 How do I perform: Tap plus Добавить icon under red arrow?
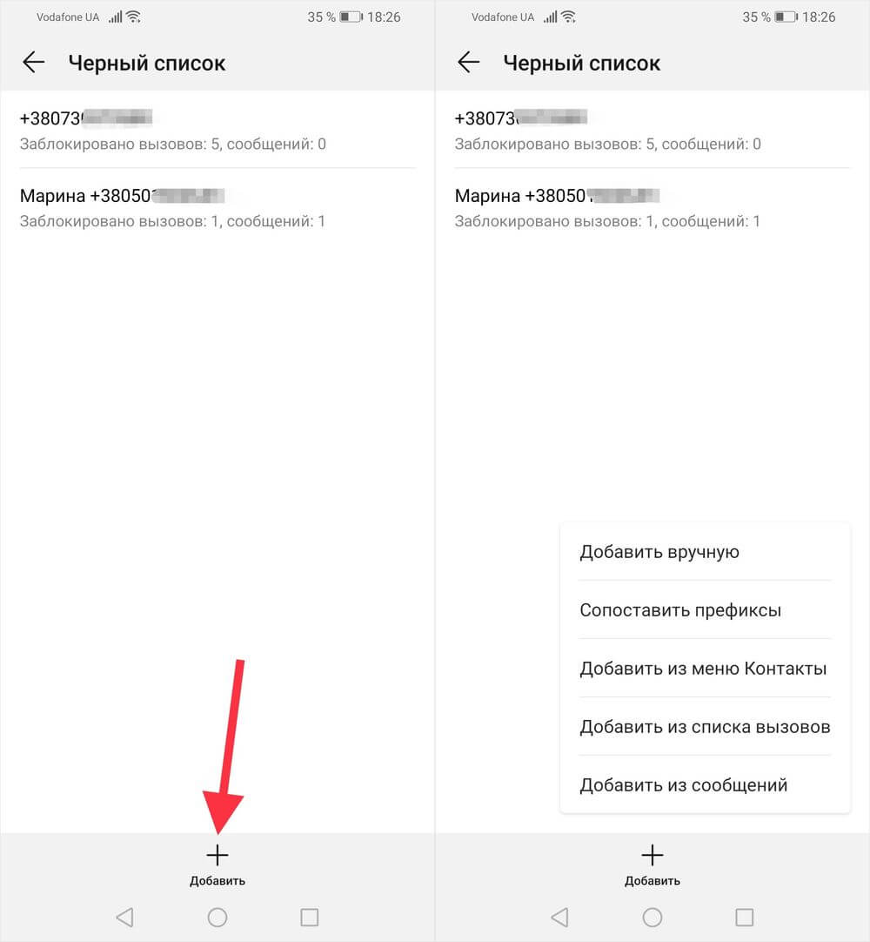click(217, 865)
